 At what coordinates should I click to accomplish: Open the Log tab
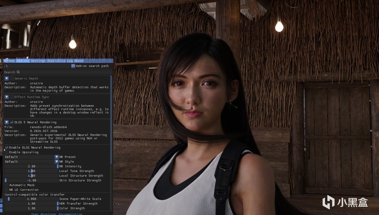pyautogui.click(x=70, y=61)
